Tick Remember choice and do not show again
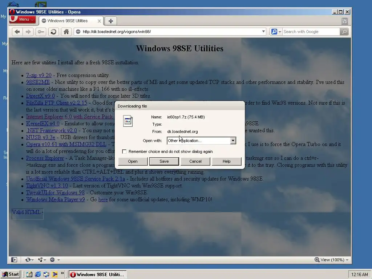This screenshot has height=279, width=372. tap(124, 151)
